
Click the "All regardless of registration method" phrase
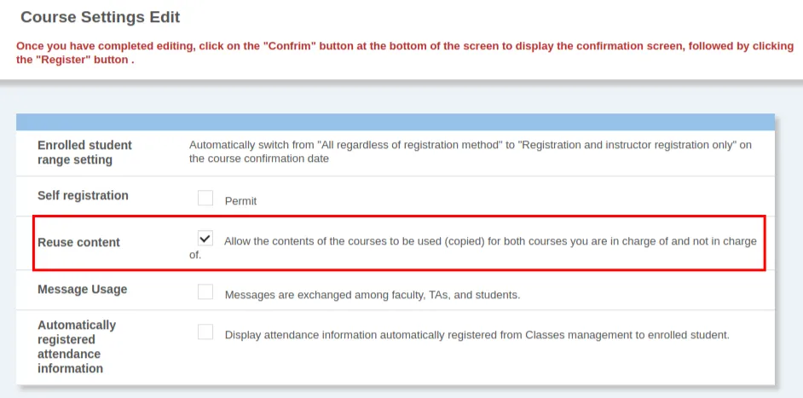[408, 145]
